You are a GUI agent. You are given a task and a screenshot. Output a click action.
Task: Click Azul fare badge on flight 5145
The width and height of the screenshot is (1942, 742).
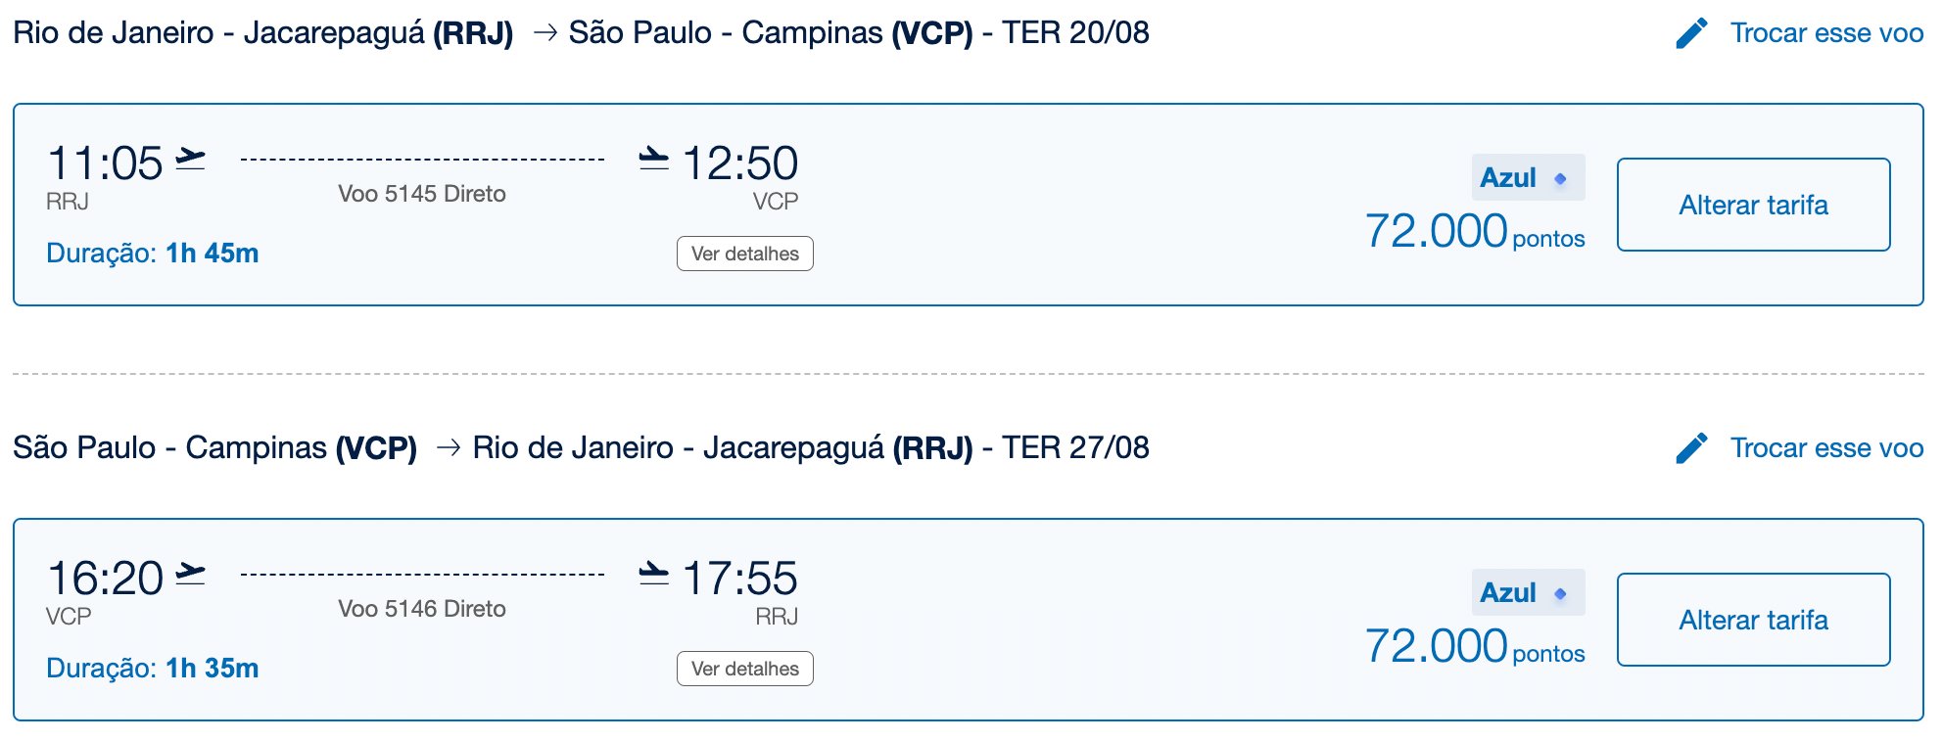[x=1528, y=177]
